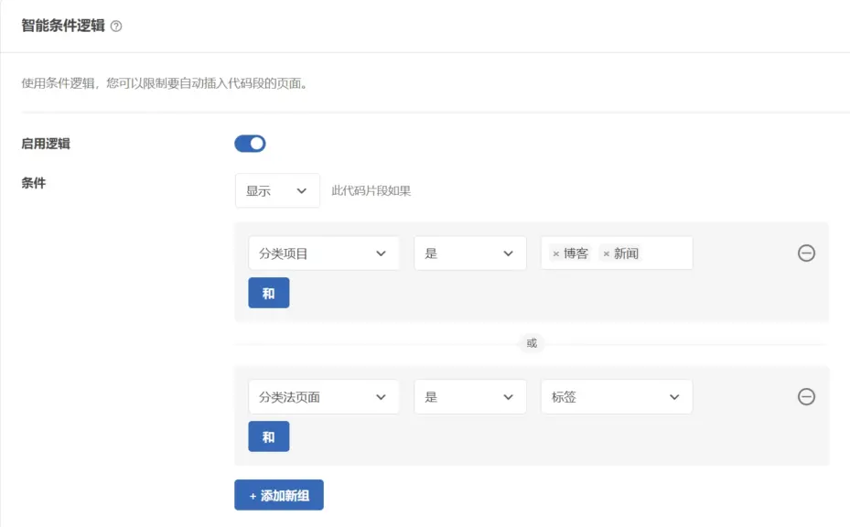The image size is (850, 527).
Task: Click the 添加新组 button
Action: pyautogui.click(x=278, y=494)
